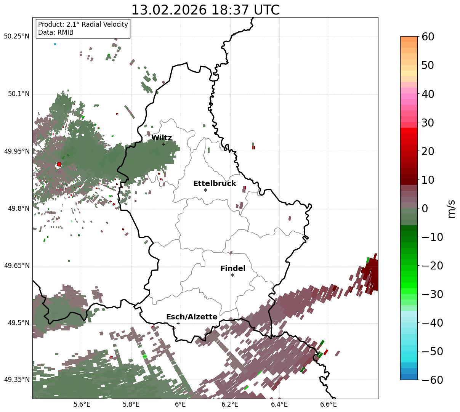Click the Wiltz station label
The image size is (460, 412).
tap(162, 138)
